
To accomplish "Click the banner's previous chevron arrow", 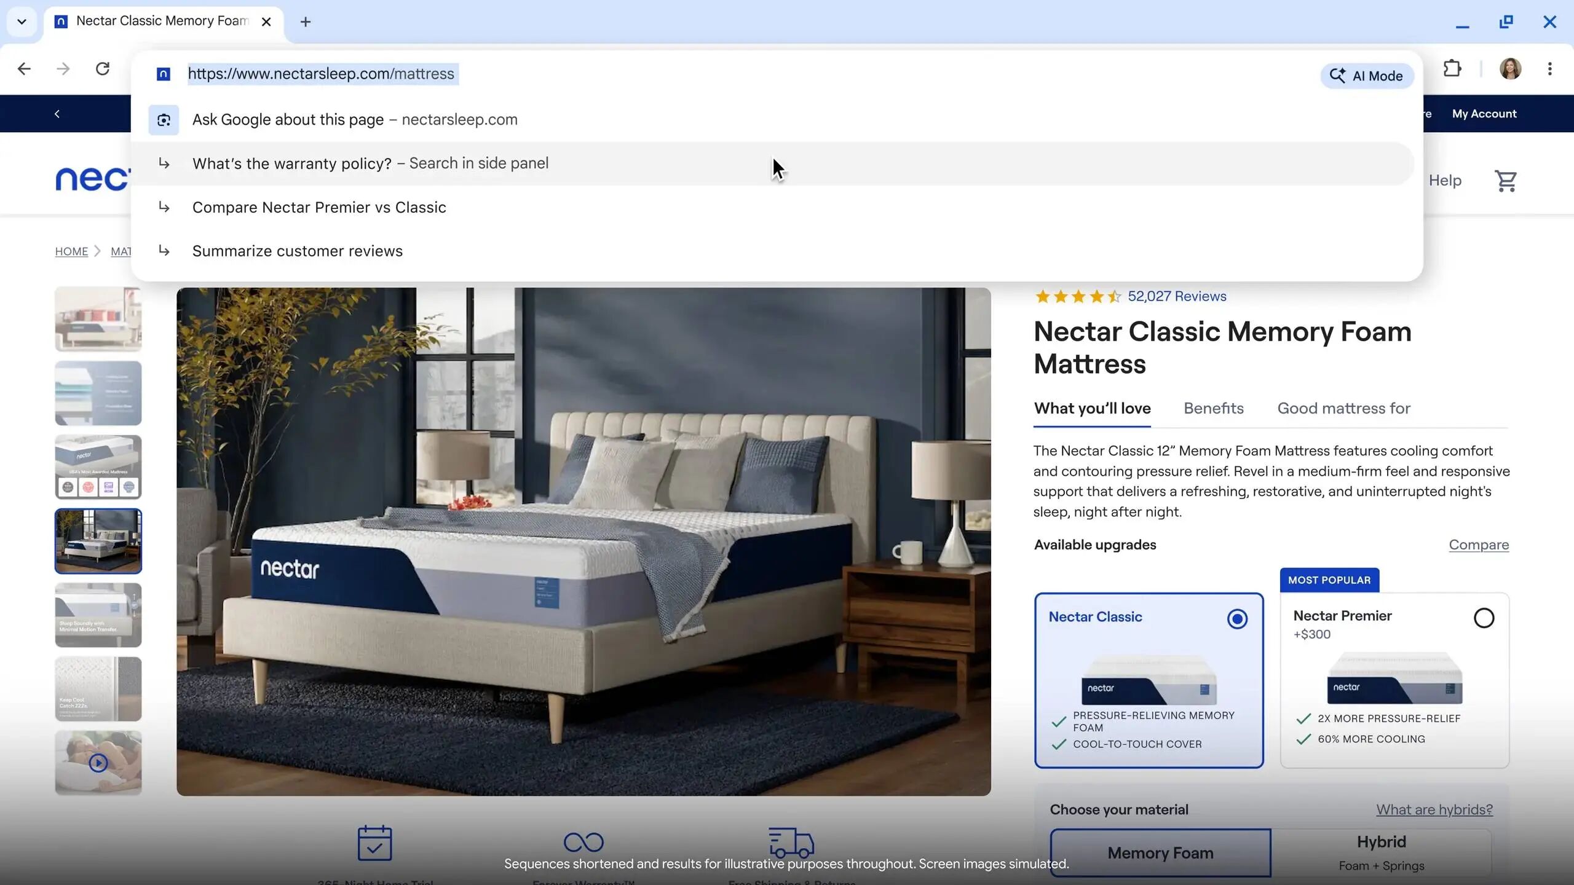I will coord(57,114).
